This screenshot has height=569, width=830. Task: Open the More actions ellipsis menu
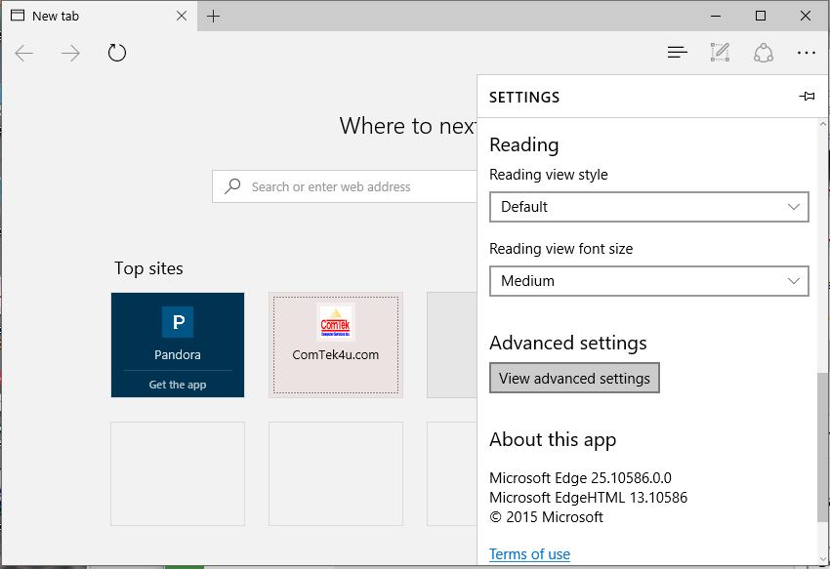(x=807, y=53)
